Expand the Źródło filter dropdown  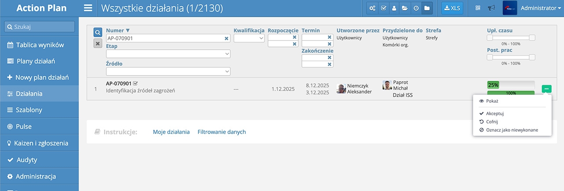(x=168, y=71)
